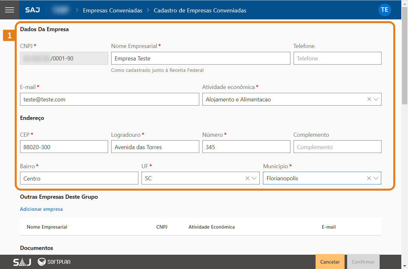
Task: Open the hamburger navigation menu
Action: (x=10, y=10)
